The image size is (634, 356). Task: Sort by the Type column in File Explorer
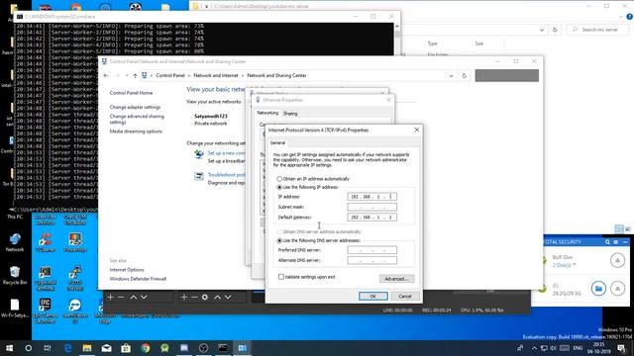[432, 44]
